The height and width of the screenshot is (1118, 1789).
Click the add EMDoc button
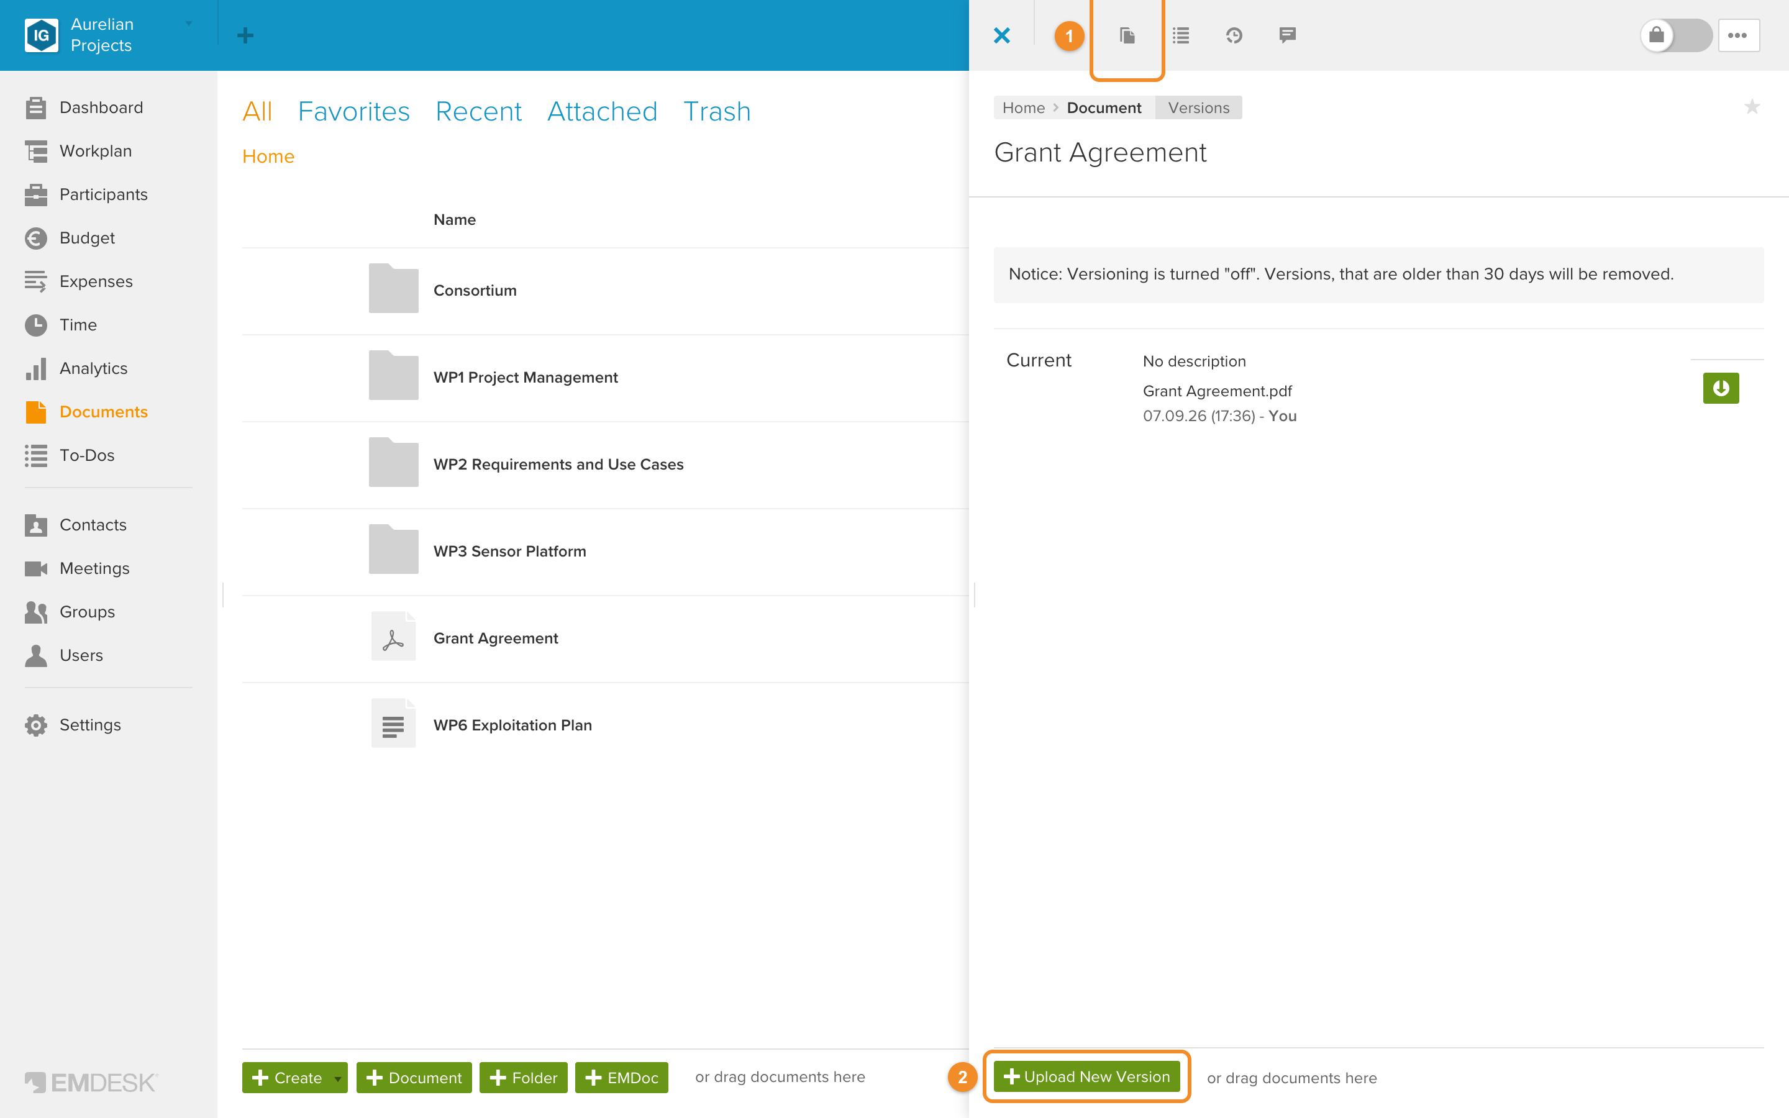[622, 1078]
